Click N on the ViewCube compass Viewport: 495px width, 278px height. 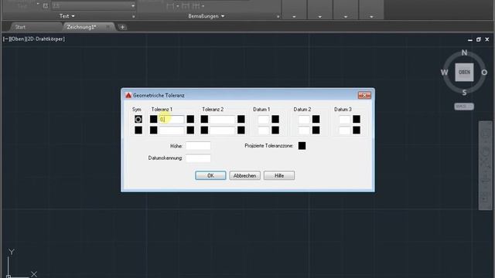[464, 53]
